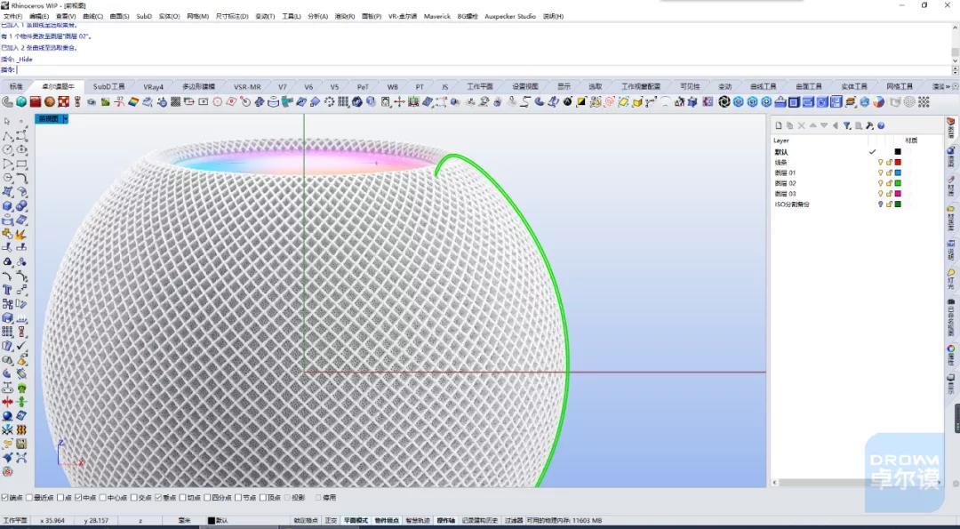Screen dimensions: 960x529
Task: Toggle the 四分点 osnap checkbox
Action: [207, 498]
